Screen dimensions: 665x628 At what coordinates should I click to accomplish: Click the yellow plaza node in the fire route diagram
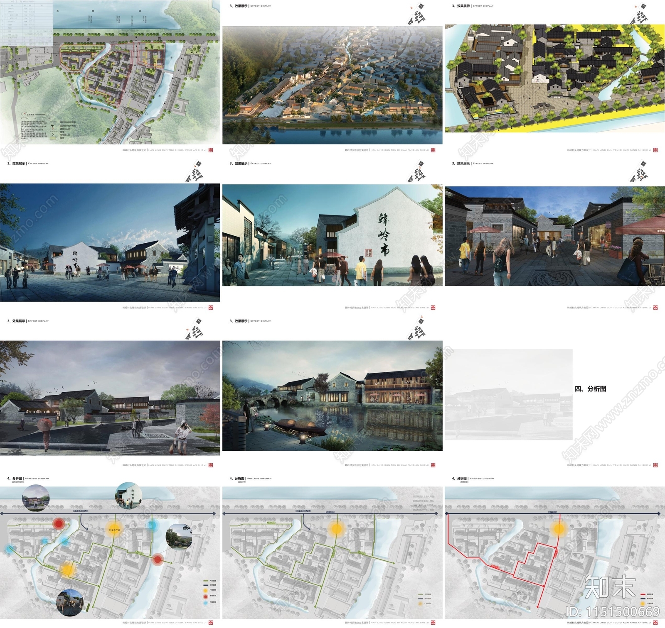[559, 529]
